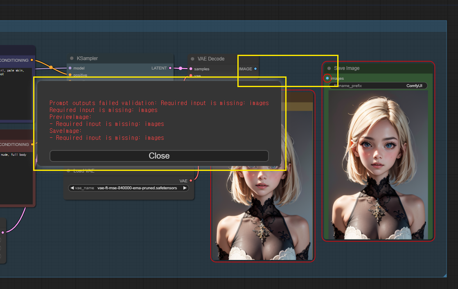Image resolution: width=458 pixels, height=289 pixels.
Task: Click the KSampler node title
Action: (x=87, y=58)
